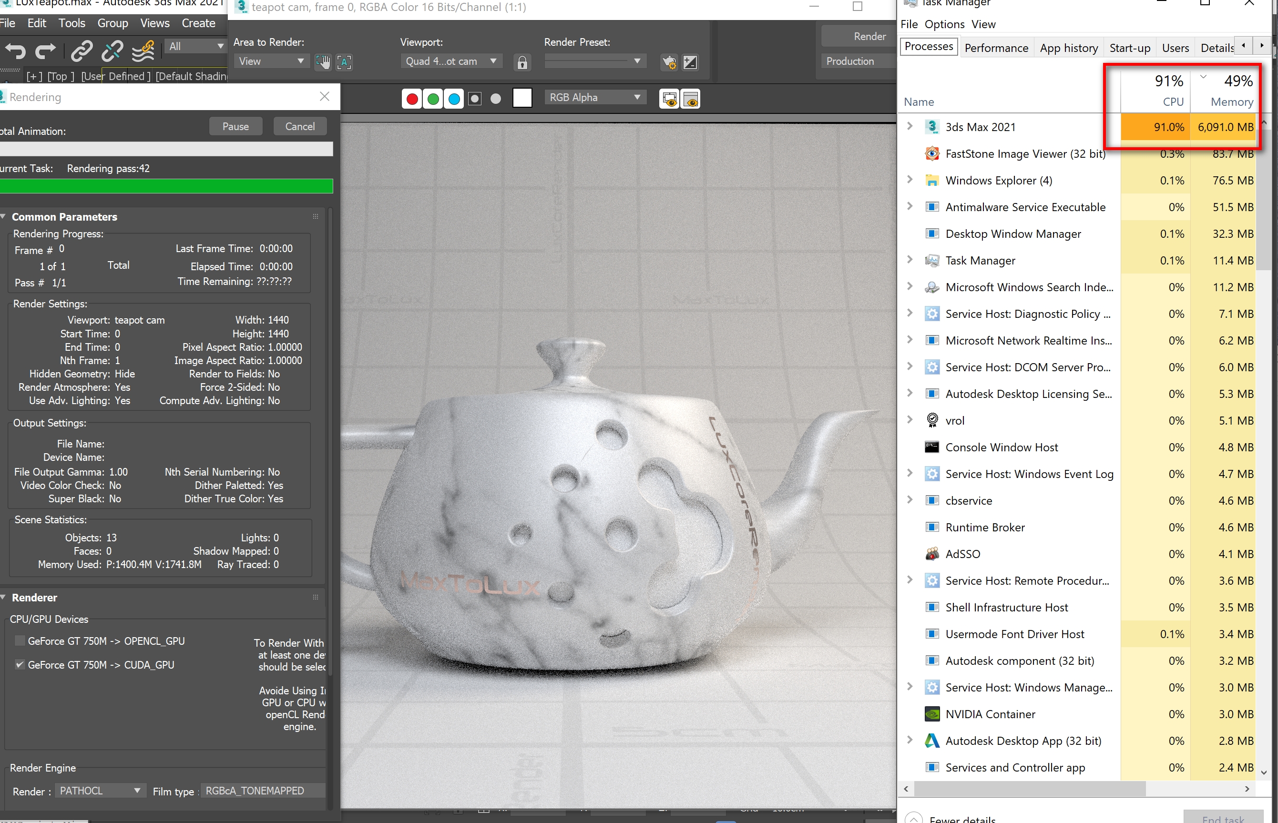This screenshot has width=1278, height=823.
Task: Open the RGB Alpha channel dropdown
Action: click(594, 97)
